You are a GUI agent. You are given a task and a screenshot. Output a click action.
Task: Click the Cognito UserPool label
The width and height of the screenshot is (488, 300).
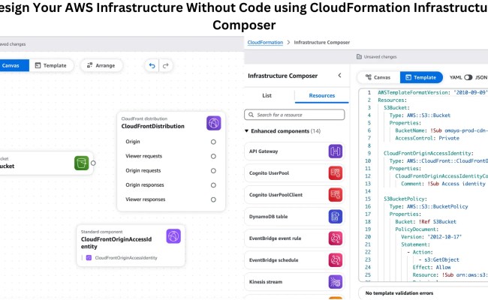269,173
